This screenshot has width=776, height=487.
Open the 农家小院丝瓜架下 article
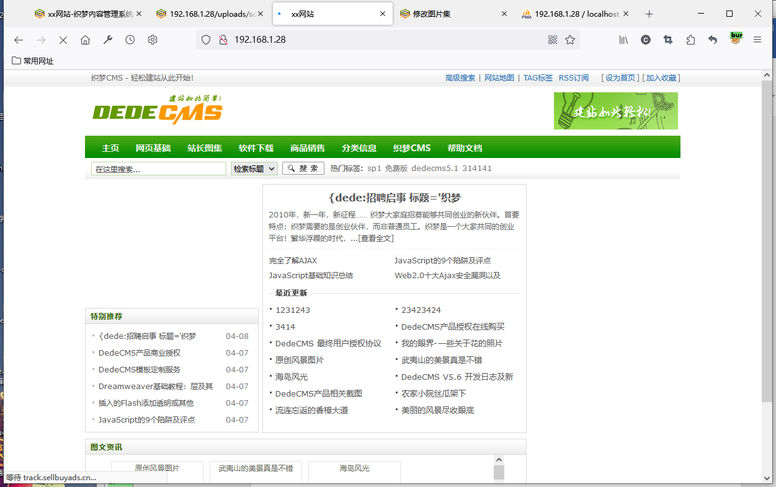(434, 393)
